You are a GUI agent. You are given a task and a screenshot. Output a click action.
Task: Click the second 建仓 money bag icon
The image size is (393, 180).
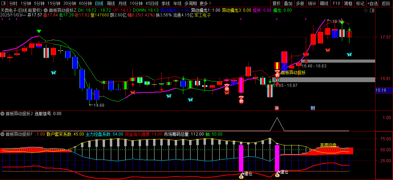click(x=277, y=175)
